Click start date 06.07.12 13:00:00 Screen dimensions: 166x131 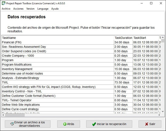pos(146,78)
